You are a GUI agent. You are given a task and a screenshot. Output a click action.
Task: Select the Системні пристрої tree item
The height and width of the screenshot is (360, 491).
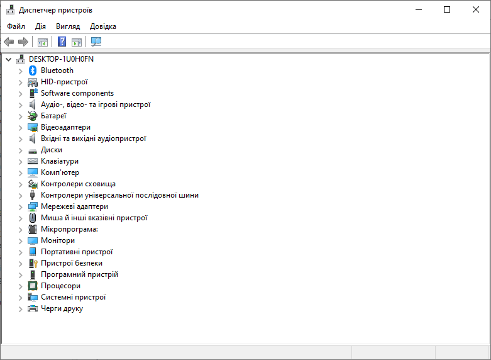[x=73, y=297]
